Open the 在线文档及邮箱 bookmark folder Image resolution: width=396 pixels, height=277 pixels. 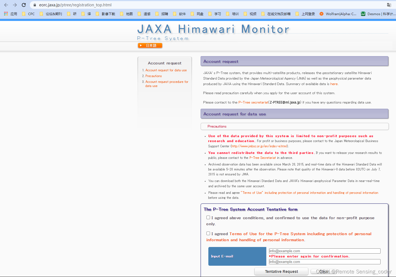coord(276,14)
